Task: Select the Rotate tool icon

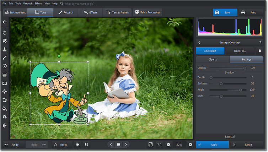Action: click(x=5, y=32)
